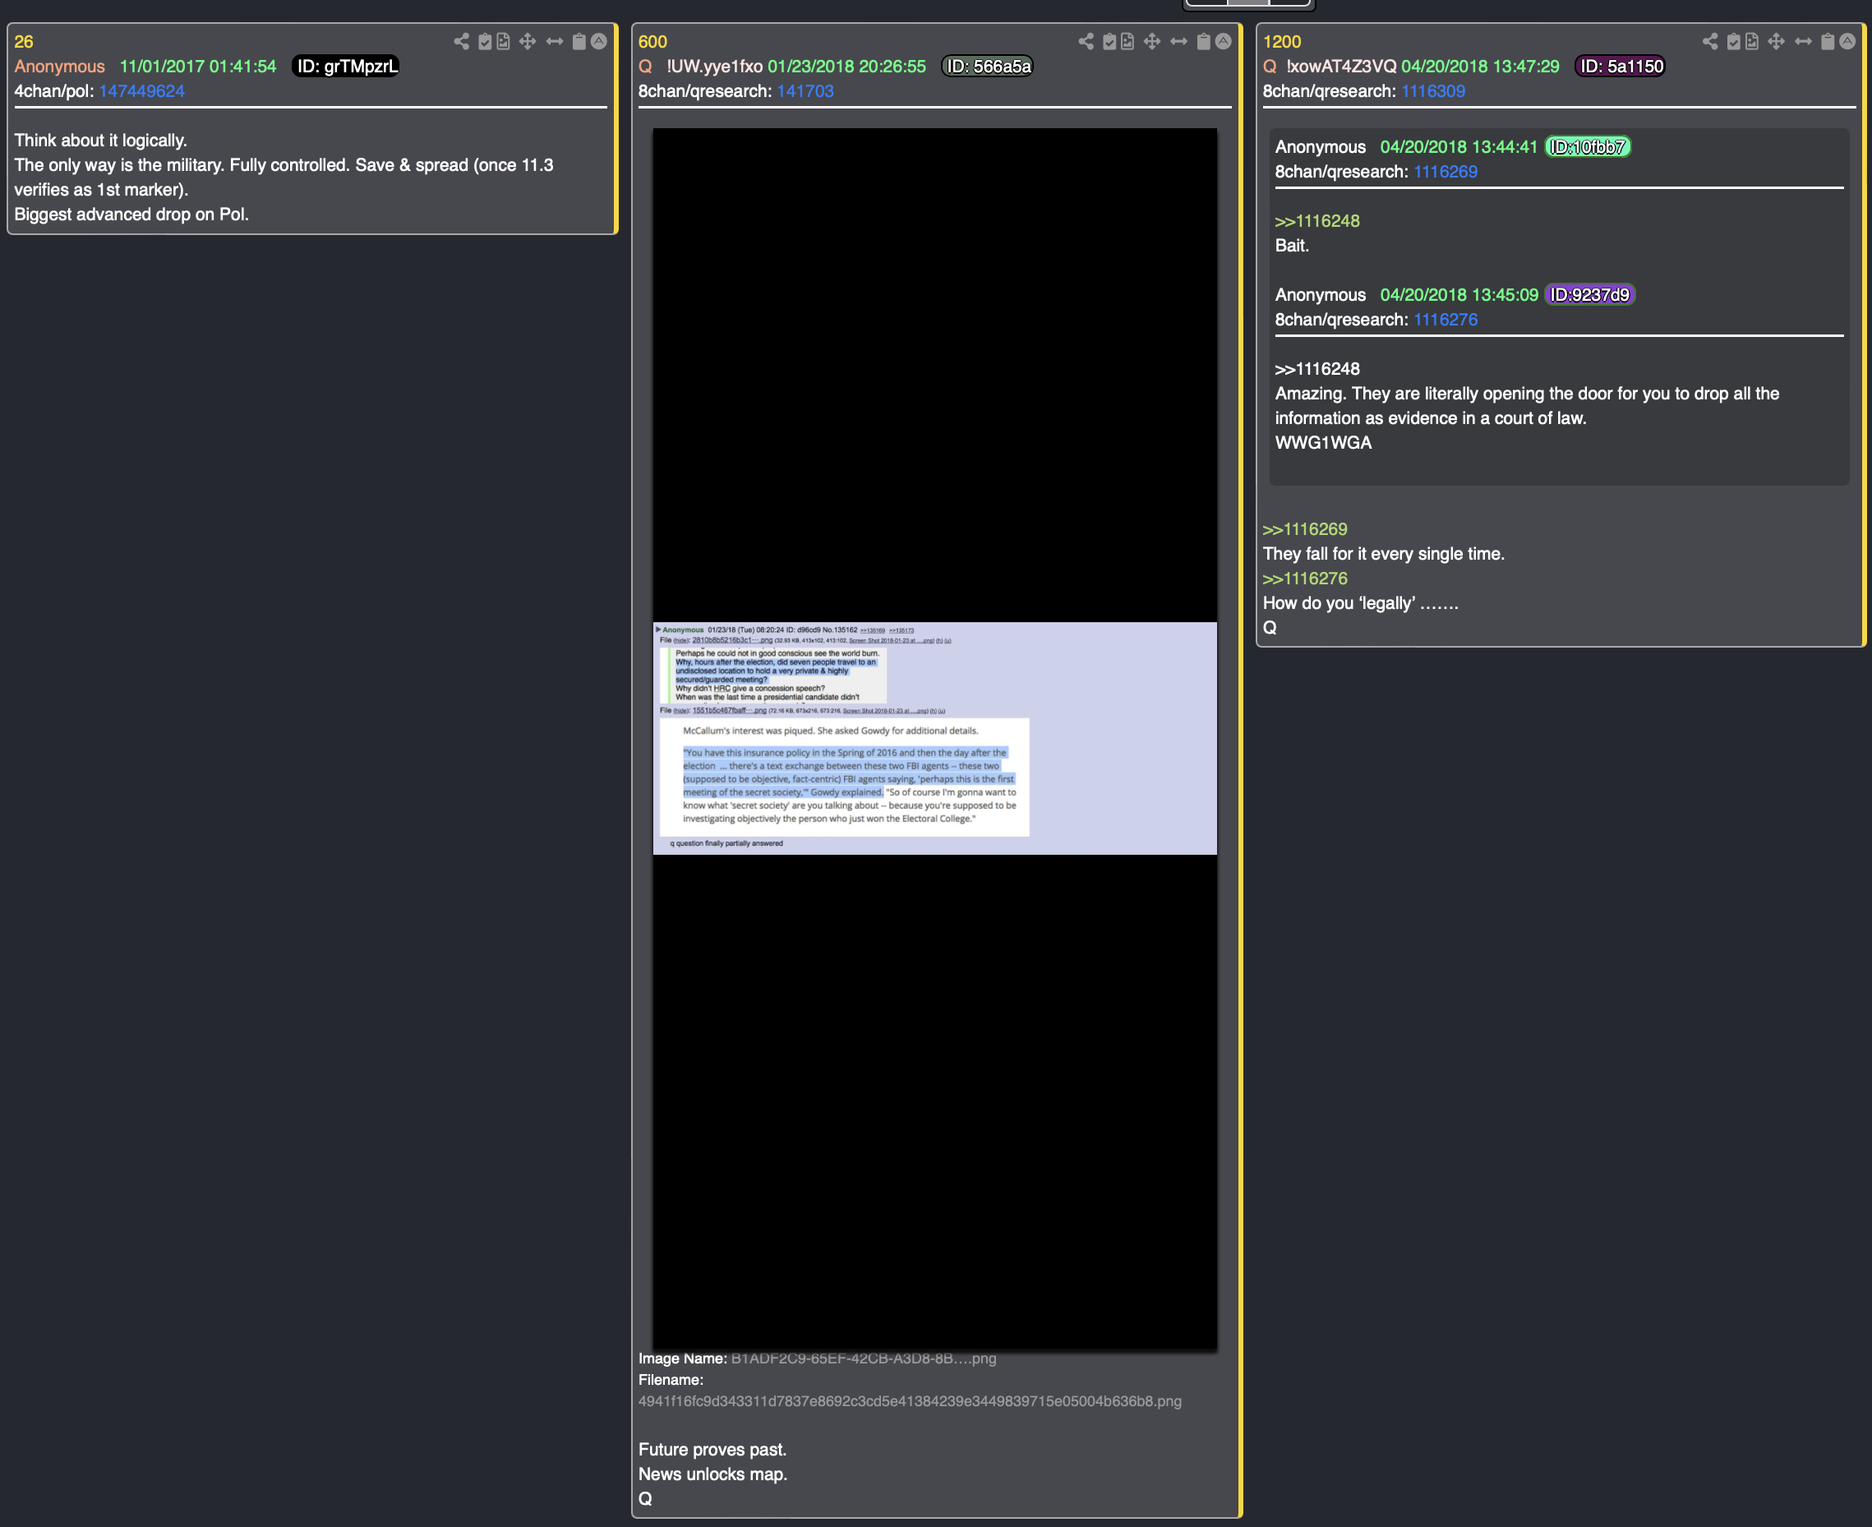1872x1527 pixels.
Task: Click the four-way move arrows on post 1200
Action: 1776,41
